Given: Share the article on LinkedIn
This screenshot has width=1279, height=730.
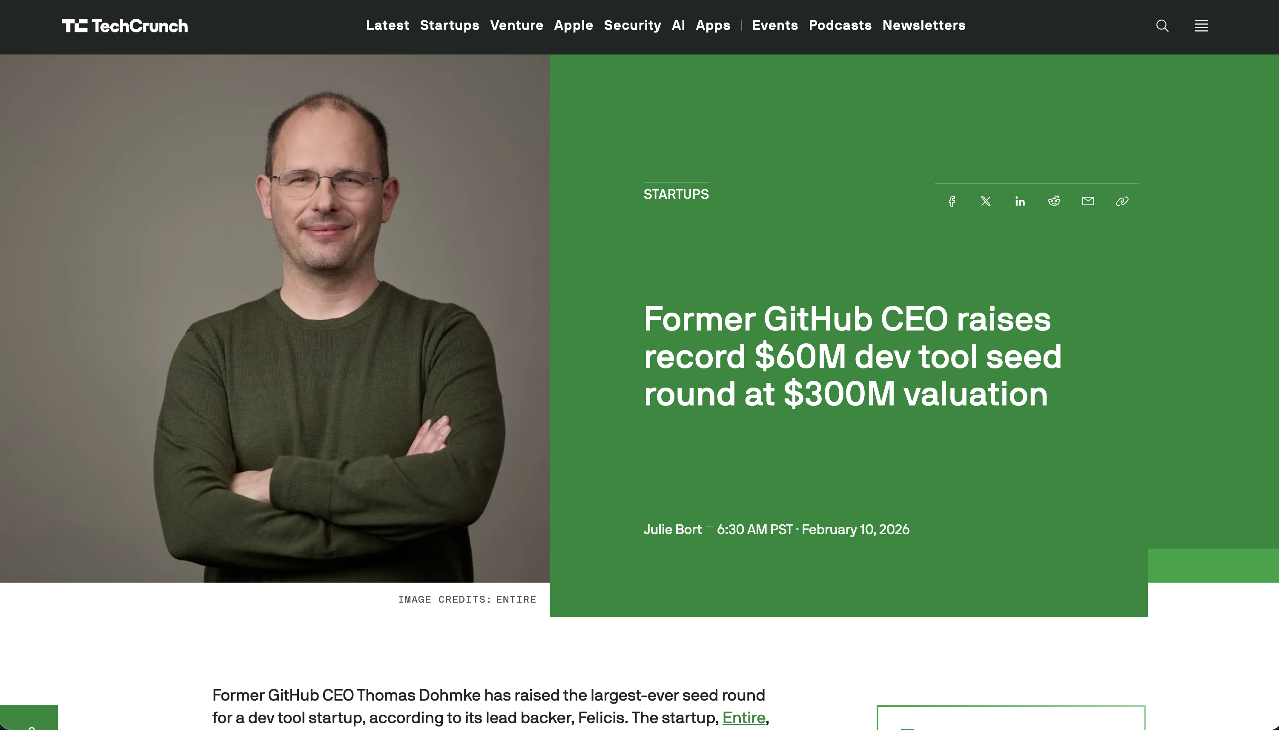Looking at the screenshot, I should pos(1019,201).
